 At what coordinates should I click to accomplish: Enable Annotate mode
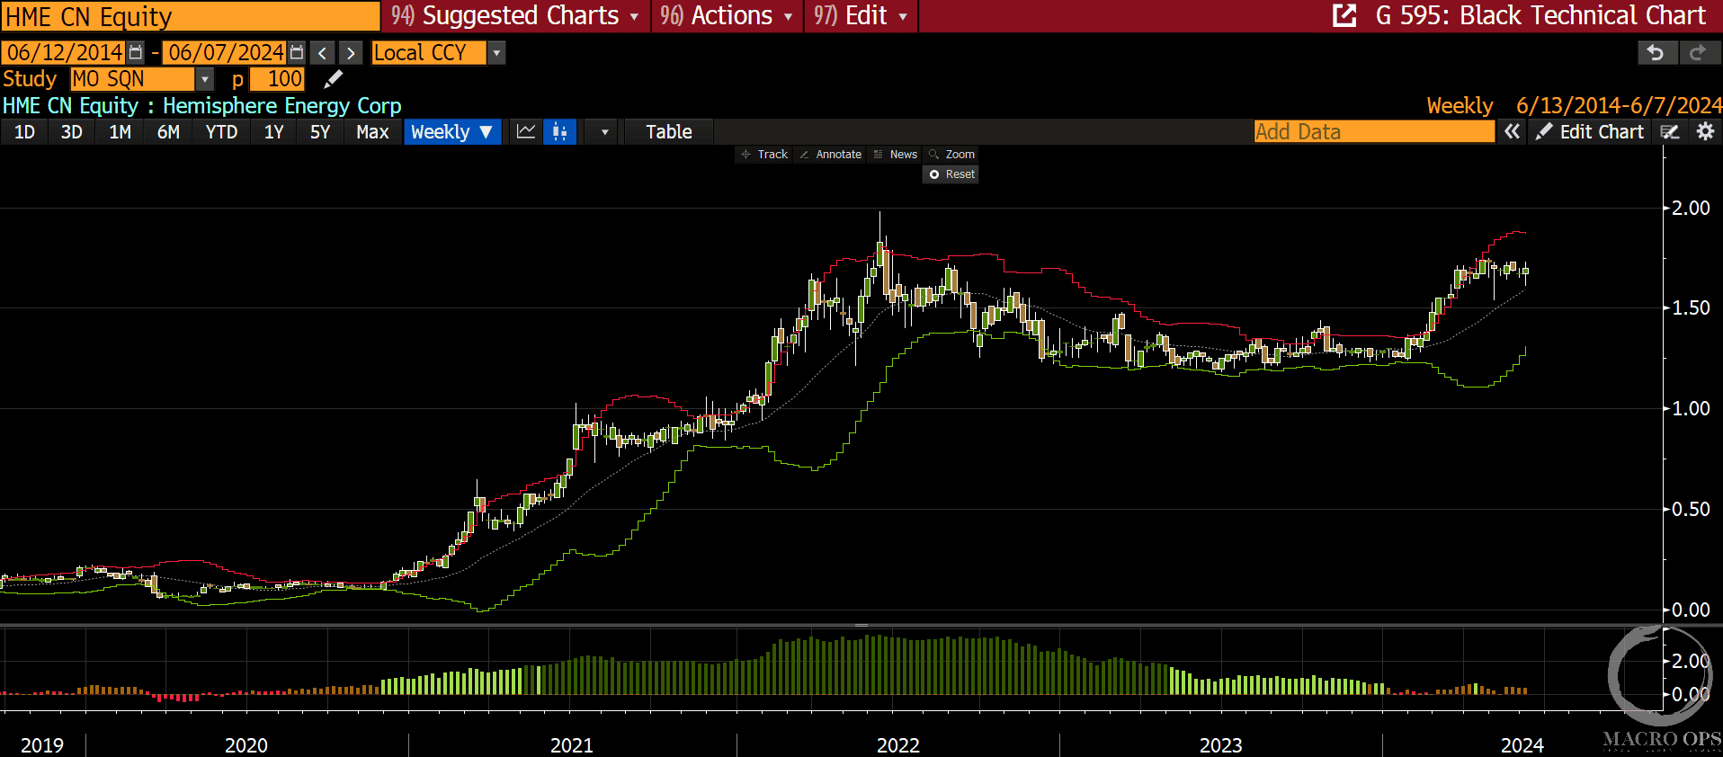coord(830,155)
